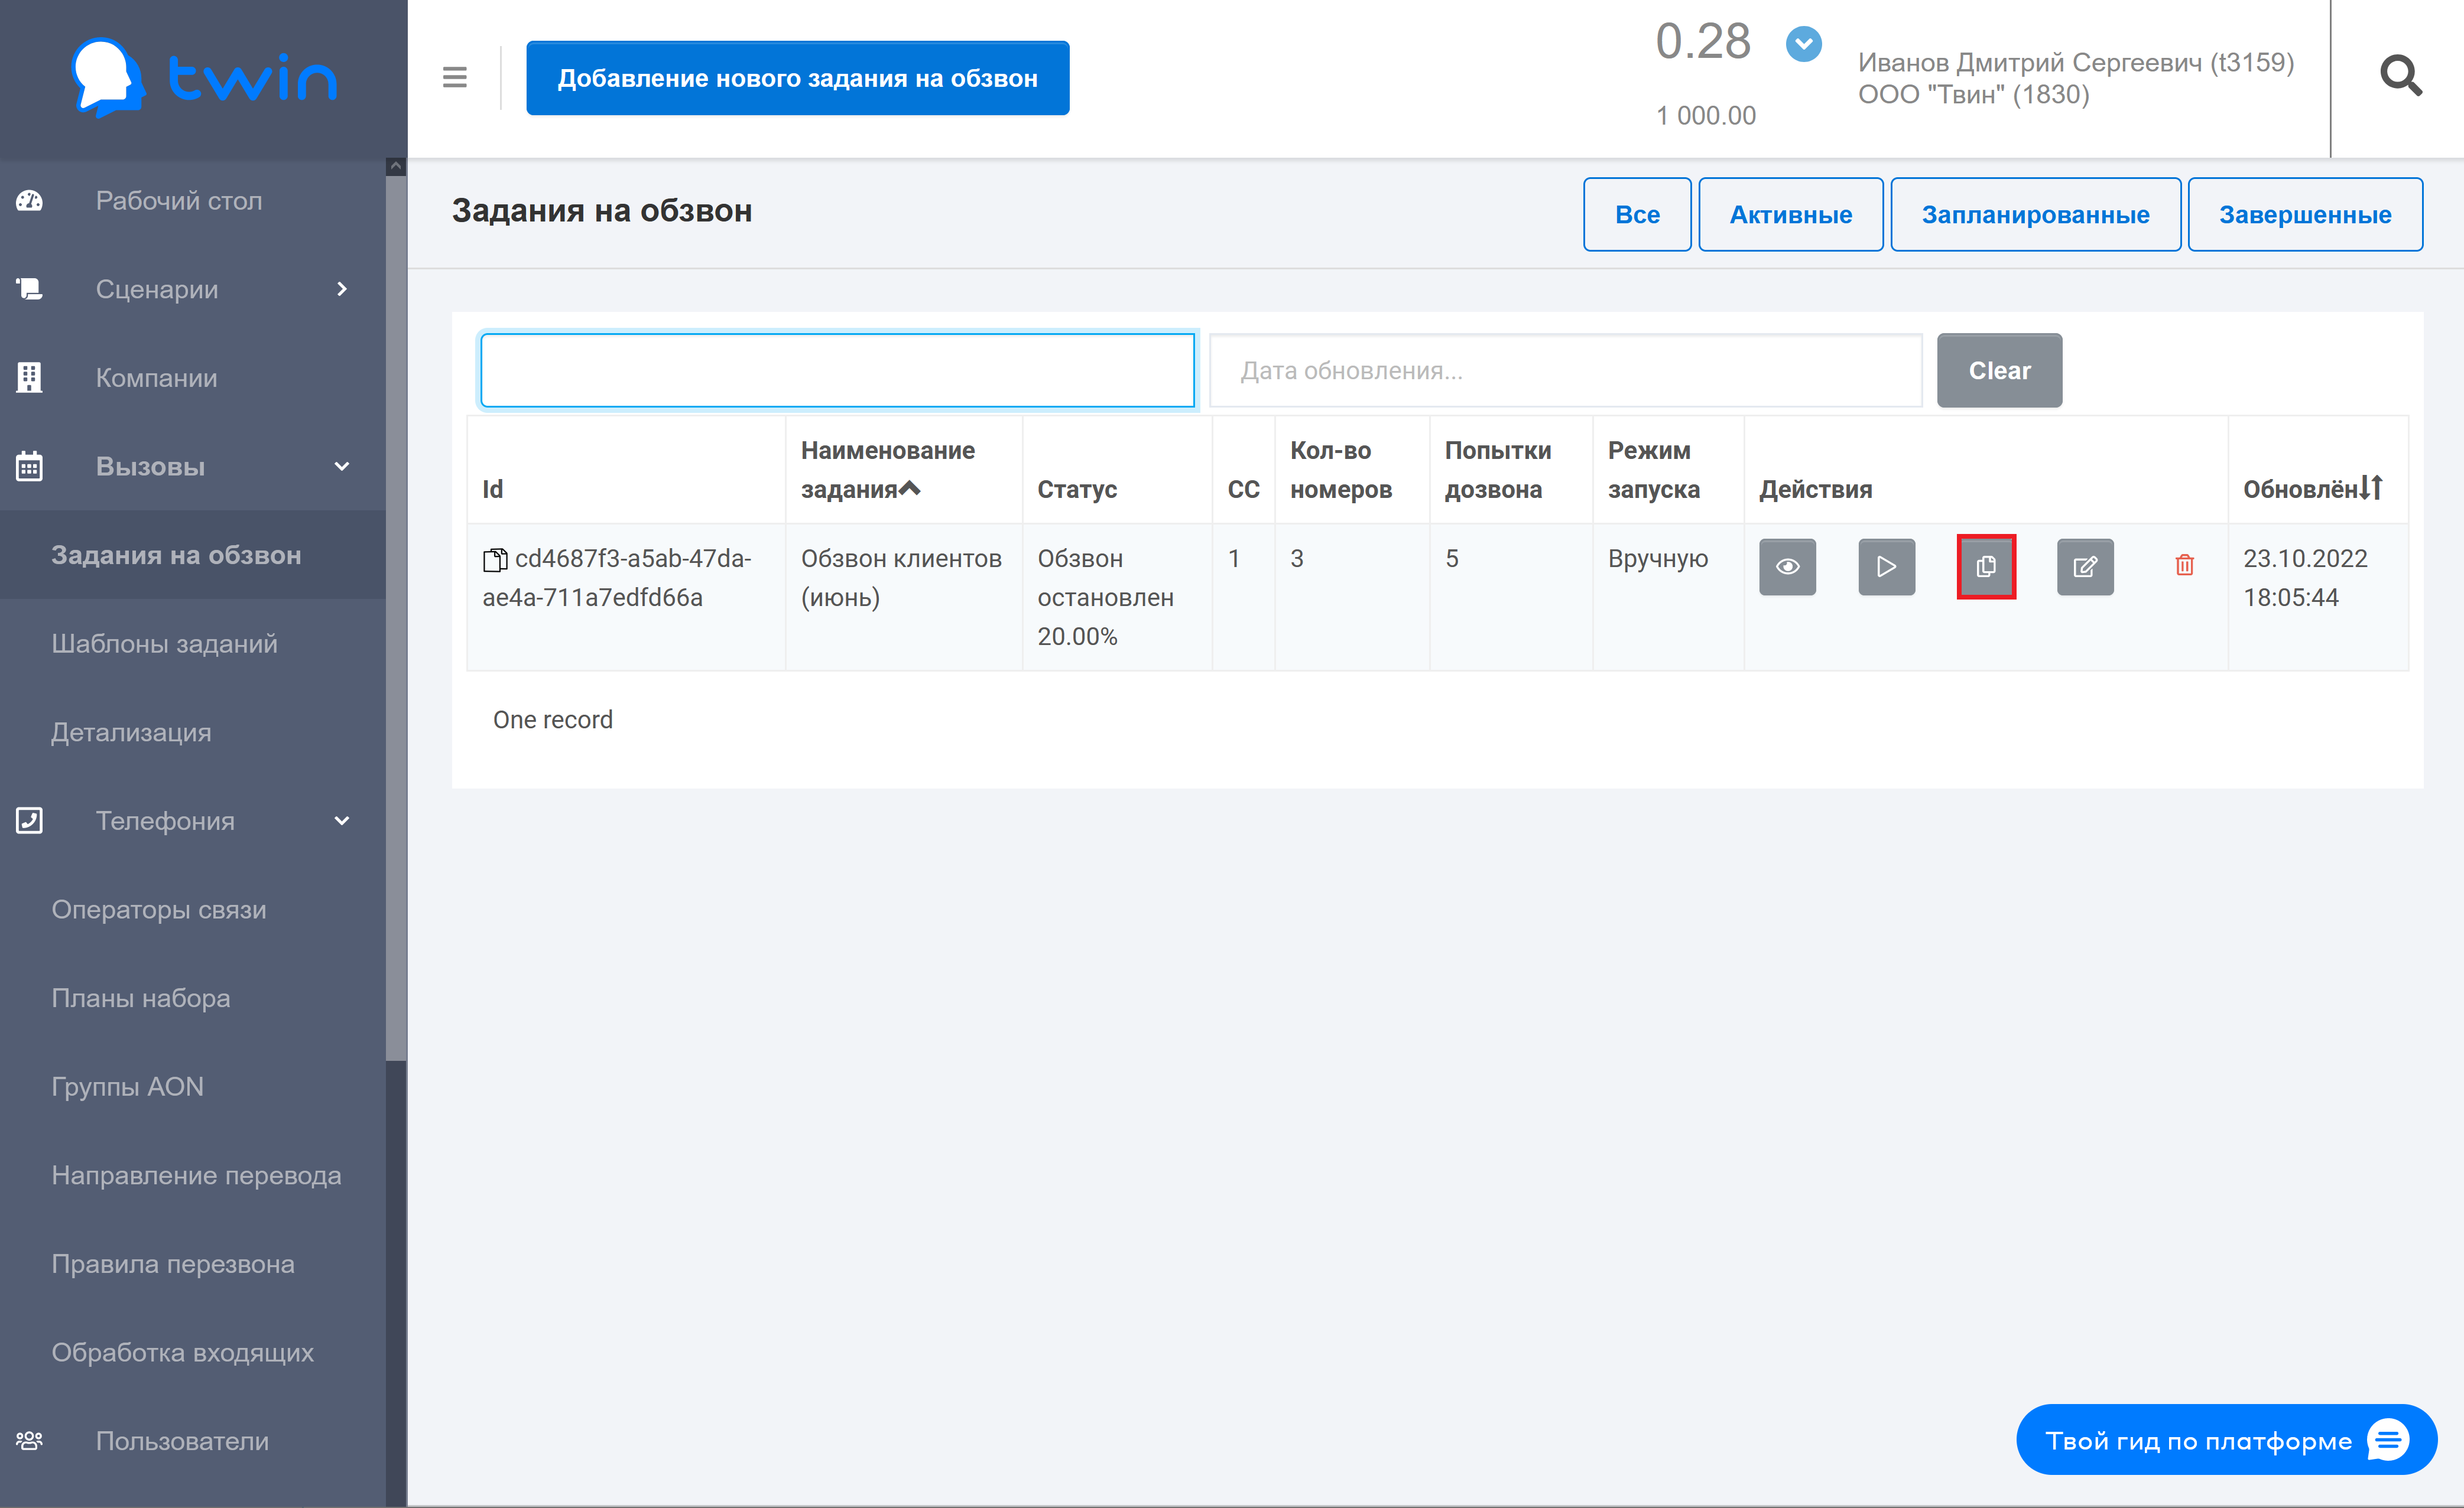The height and width of the screenshot is (1508, 2464).
Task: Collapse the Вызовы menu section
Action: (342, 467)
